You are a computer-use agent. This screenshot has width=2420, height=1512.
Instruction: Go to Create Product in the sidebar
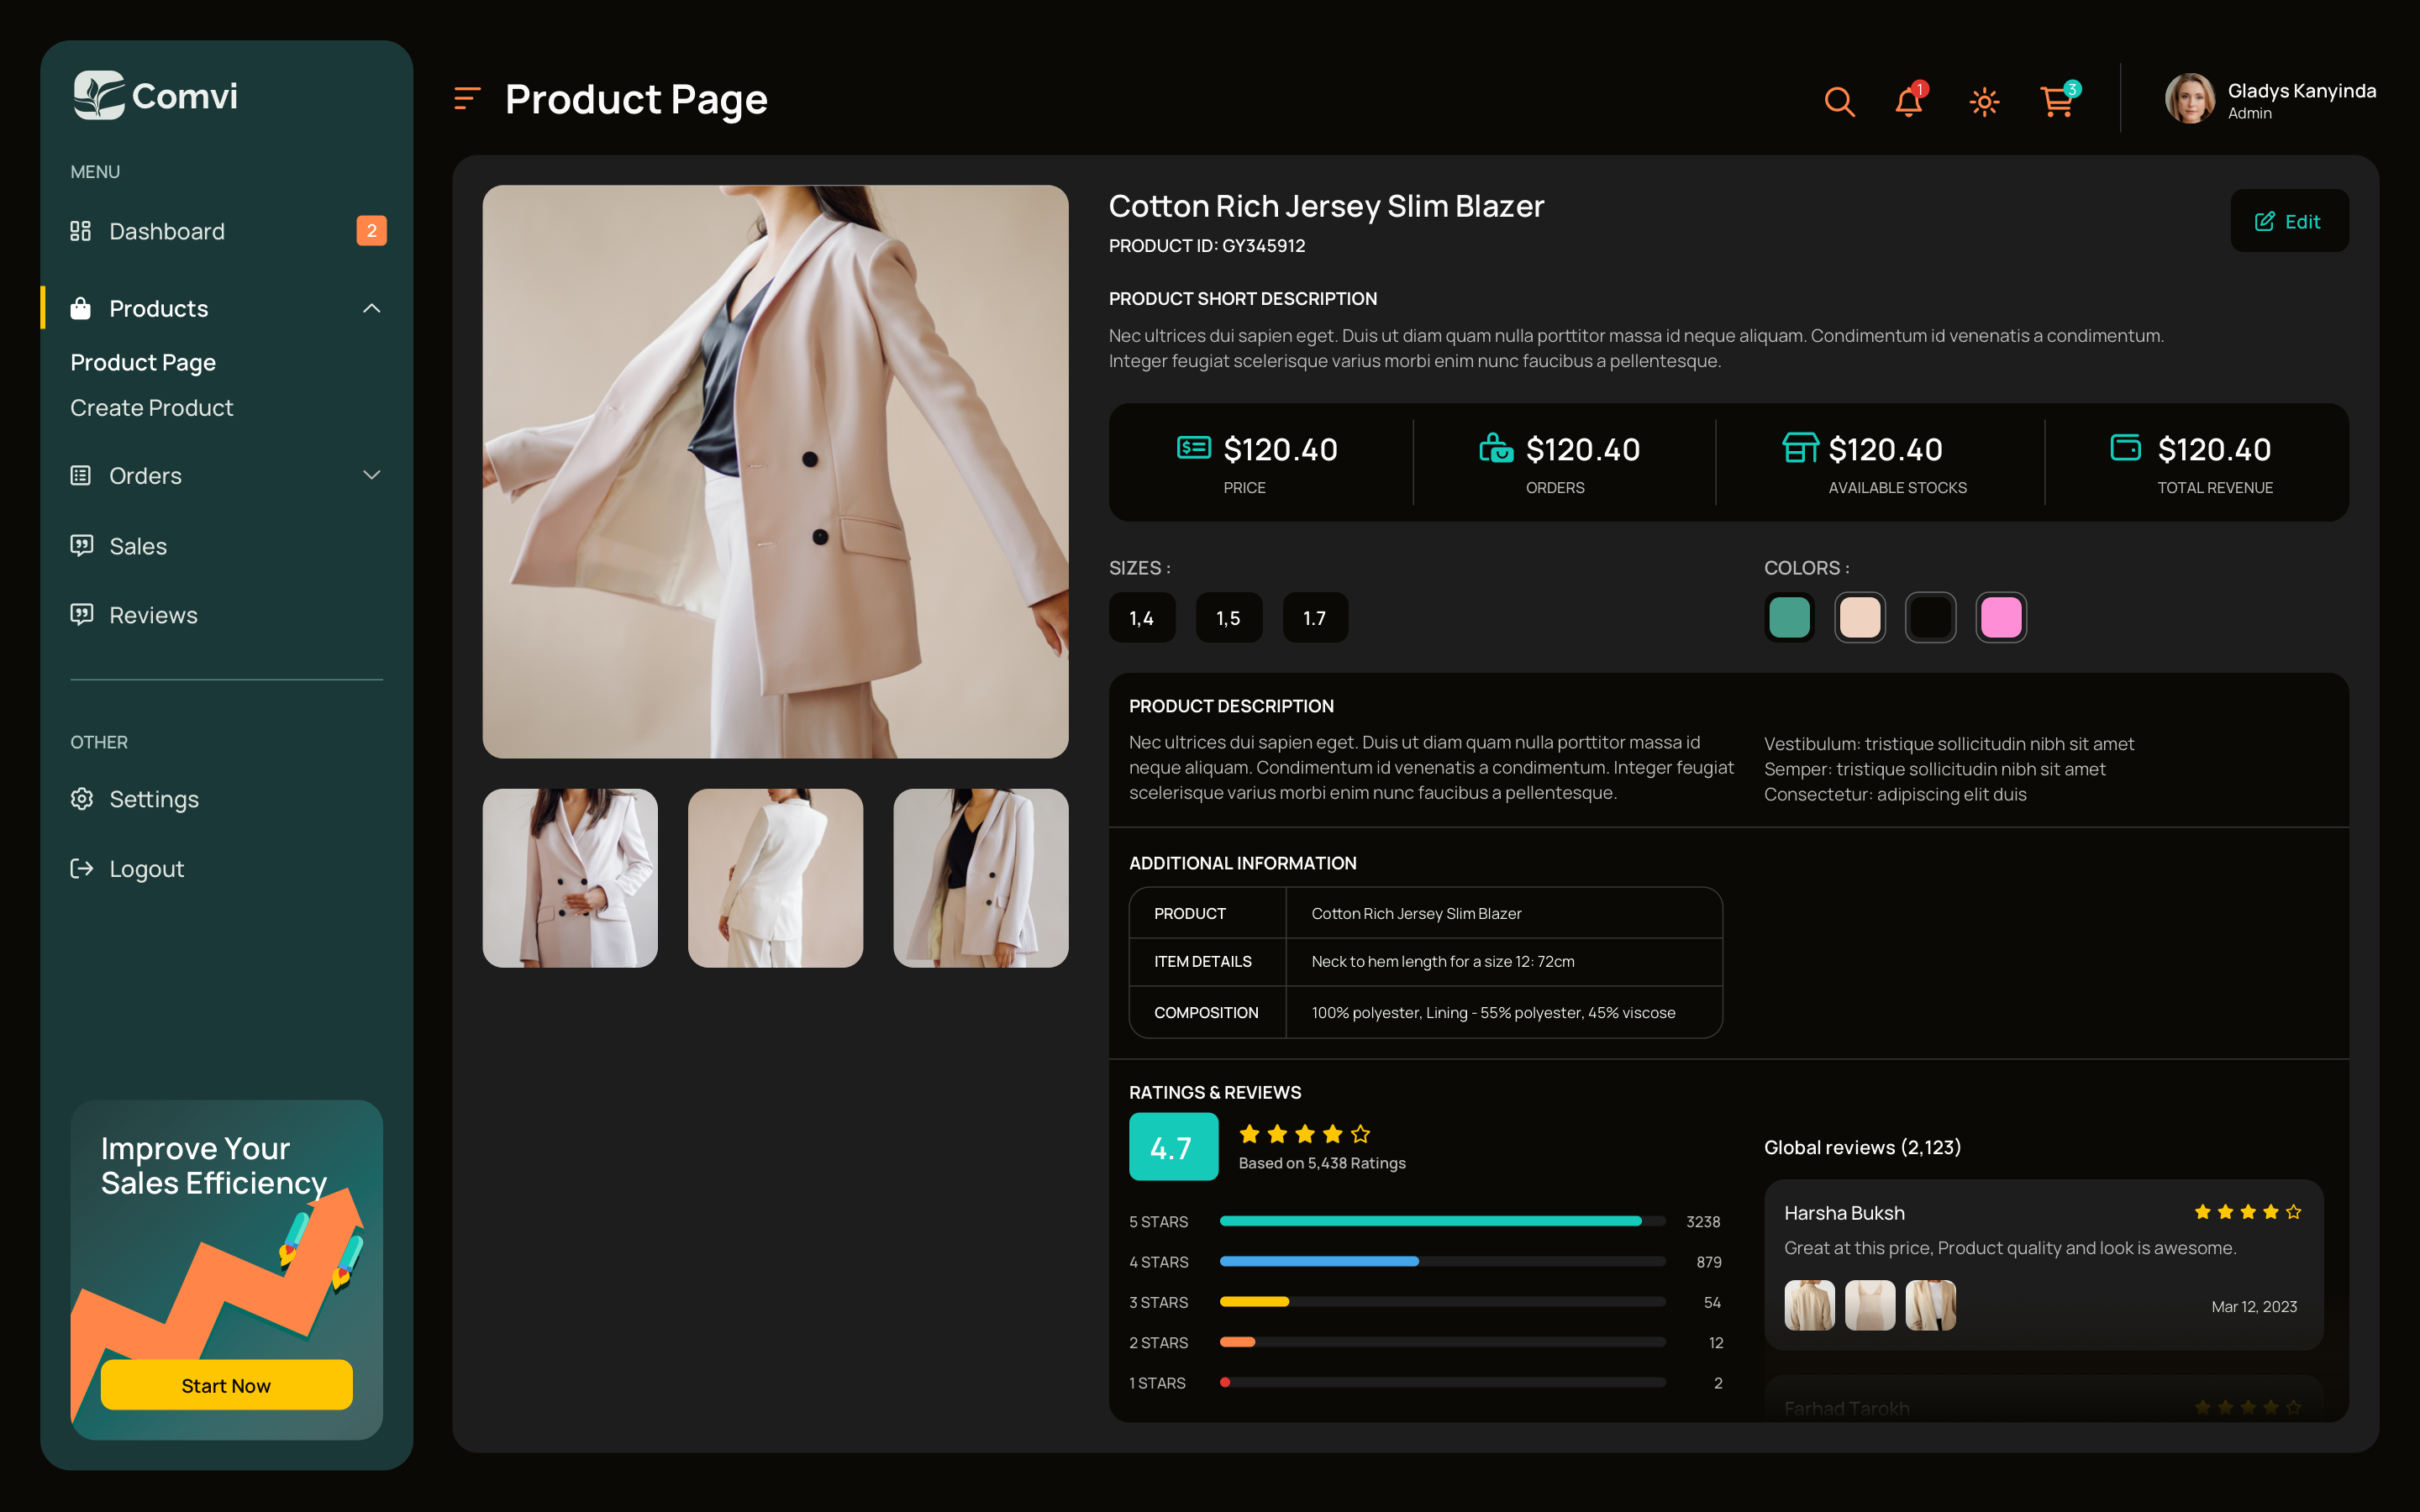(150, 407)
